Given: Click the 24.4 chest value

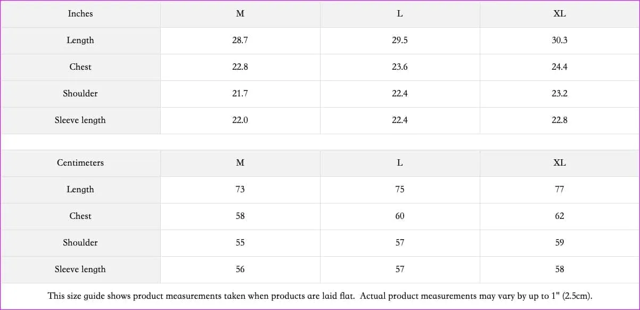Looking at the screenshot, I should [559, 67].
